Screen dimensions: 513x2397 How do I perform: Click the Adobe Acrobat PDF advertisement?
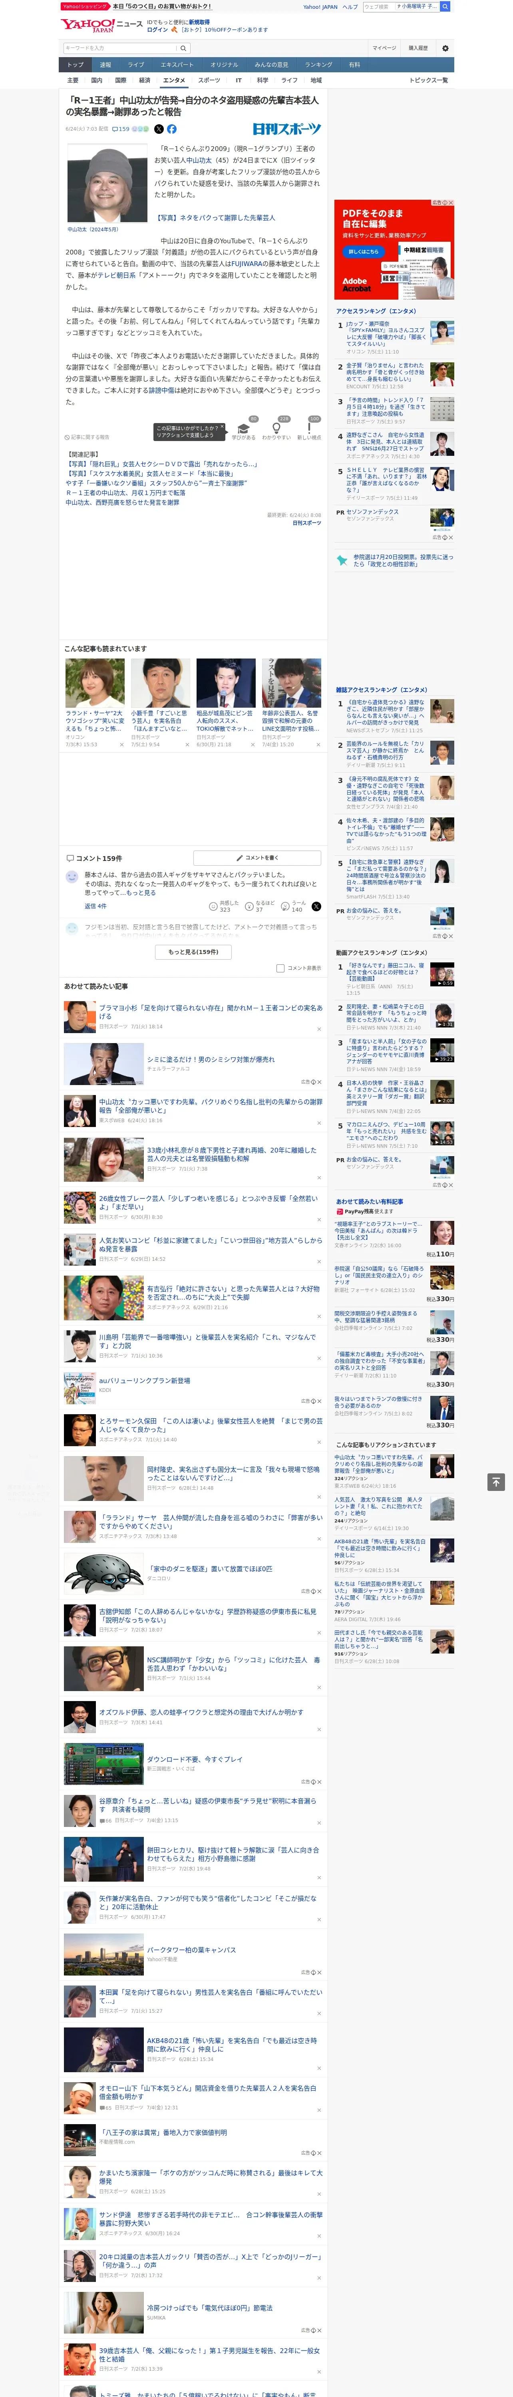[394, 249]
